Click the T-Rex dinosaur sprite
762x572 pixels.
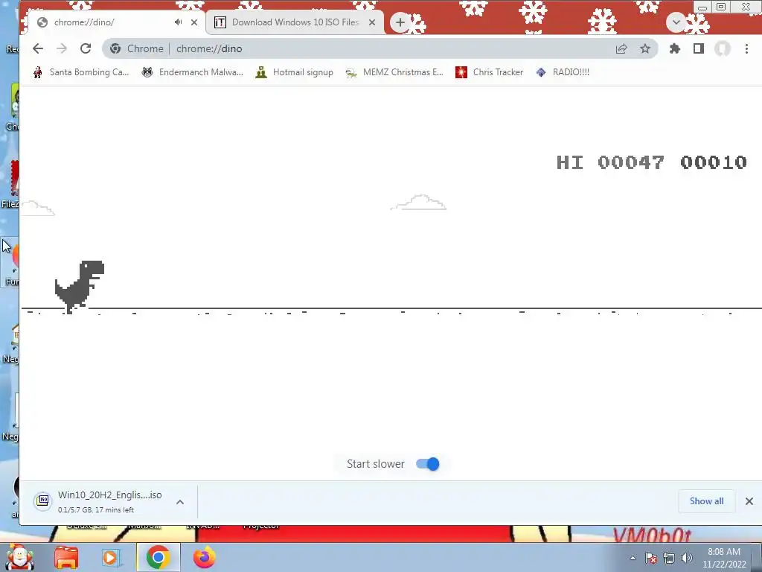pos(79,286)
